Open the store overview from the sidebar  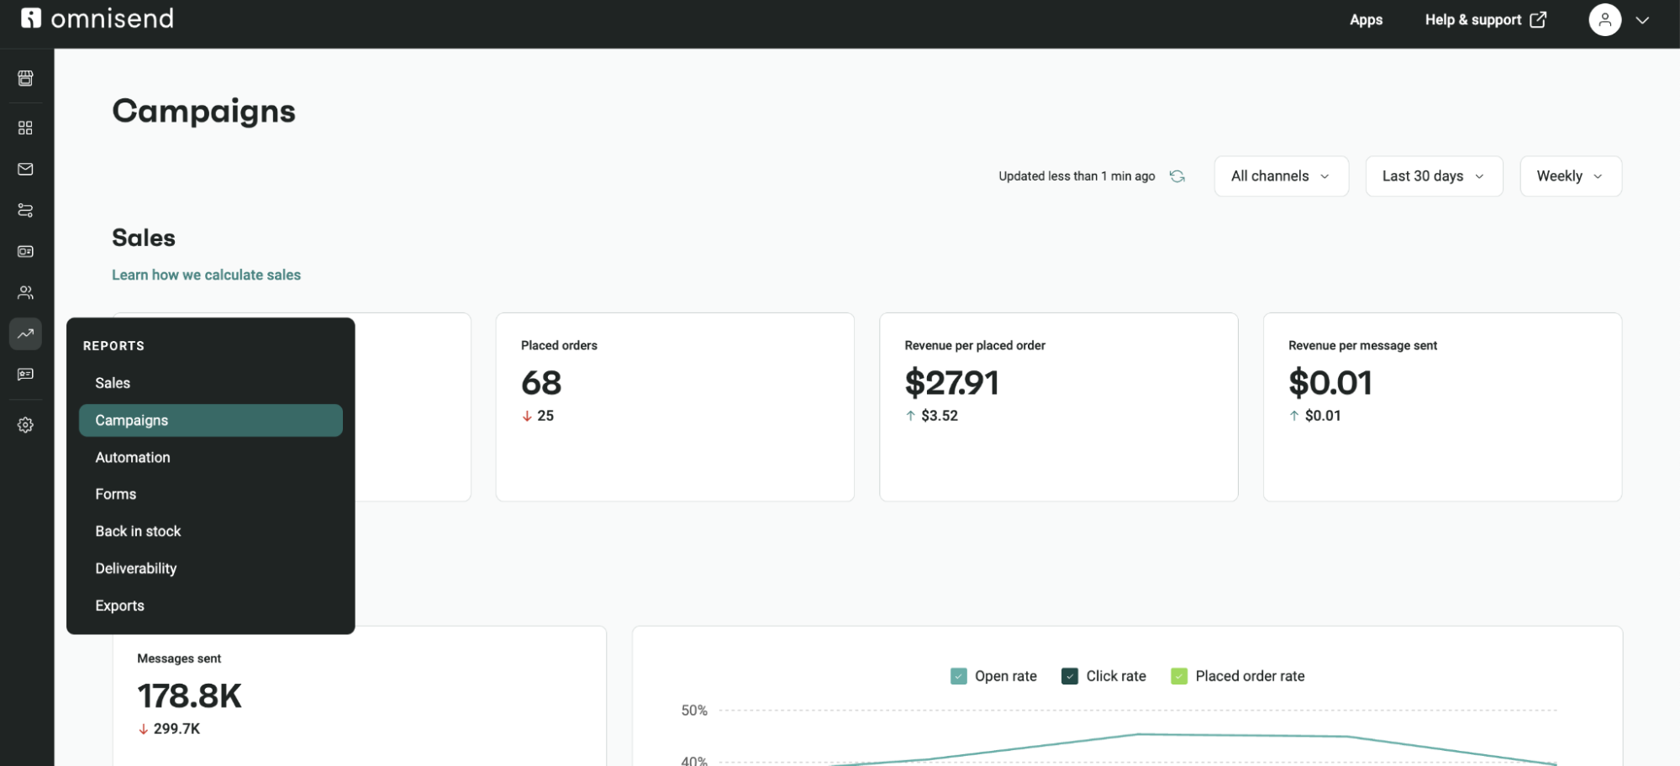pos(25,78)
